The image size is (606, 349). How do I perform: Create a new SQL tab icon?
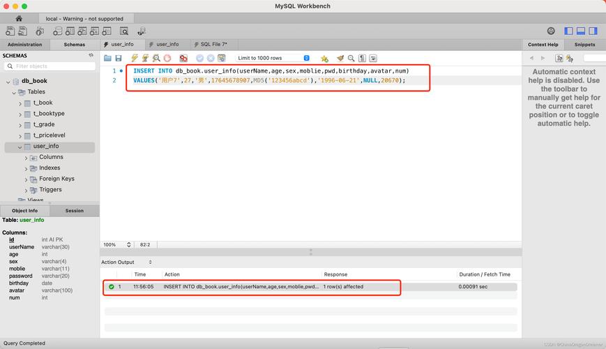click(x=10, y=31)
